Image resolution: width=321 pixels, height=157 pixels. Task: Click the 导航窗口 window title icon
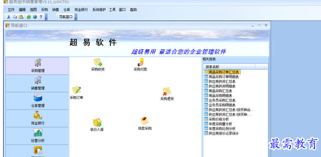click(x=8, y=26)
